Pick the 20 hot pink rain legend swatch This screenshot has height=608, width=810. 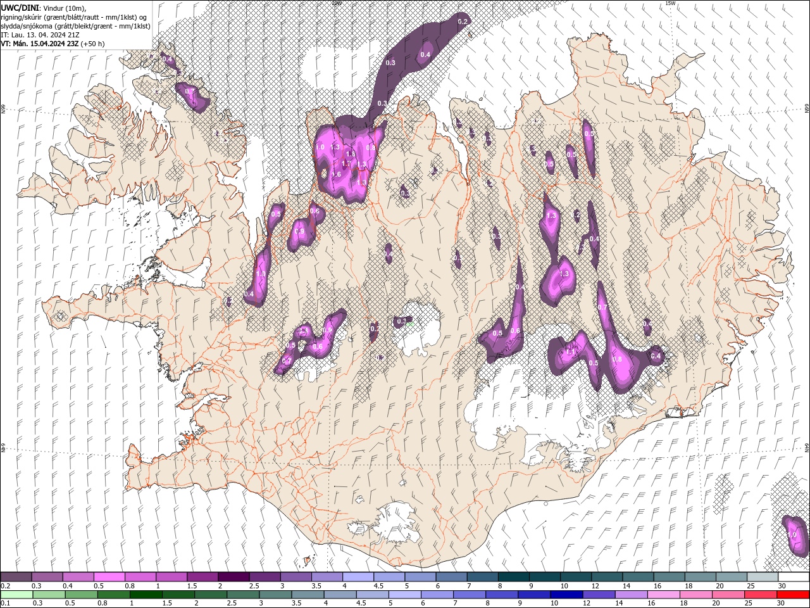point(728,595)
